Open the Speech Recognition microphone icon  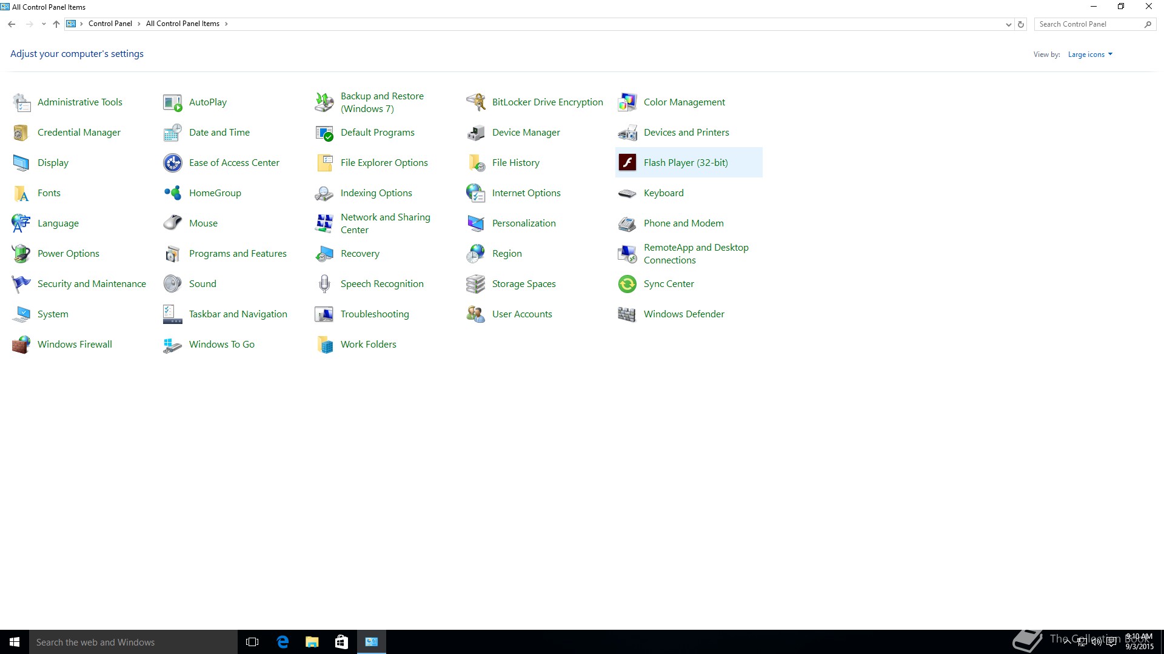(x=324, y=284)
